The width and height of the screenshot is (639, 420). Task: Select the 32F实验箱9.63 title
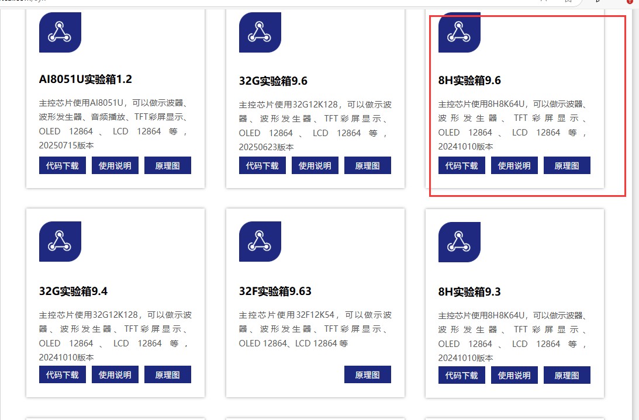pos(275,291)
